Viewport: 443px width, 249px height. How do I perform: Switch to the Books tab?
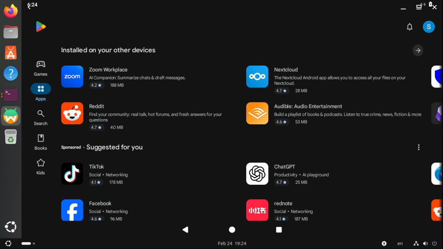[x=41, y=142]
